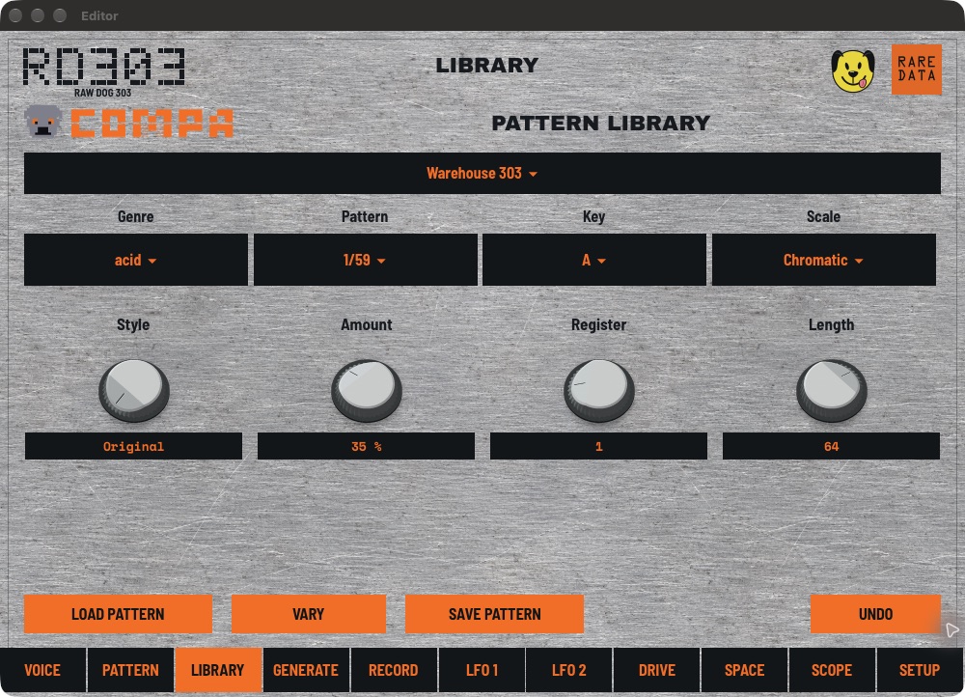Switch to the PATTERN tab

130,670
